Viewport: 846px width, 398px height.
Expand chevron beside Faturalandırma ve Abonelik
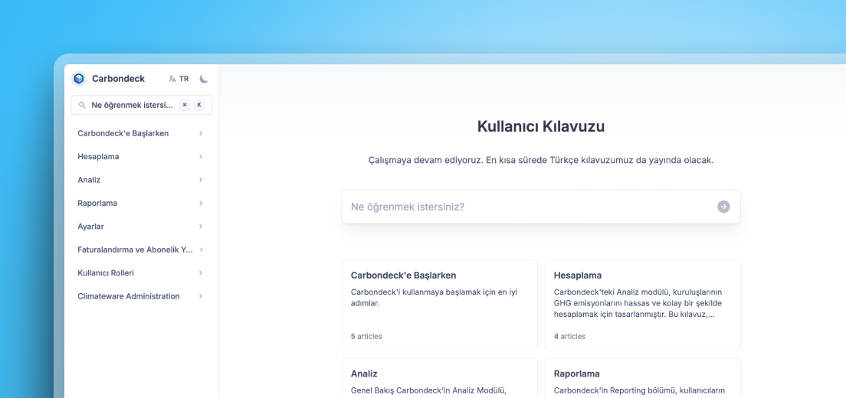(201, 250)
